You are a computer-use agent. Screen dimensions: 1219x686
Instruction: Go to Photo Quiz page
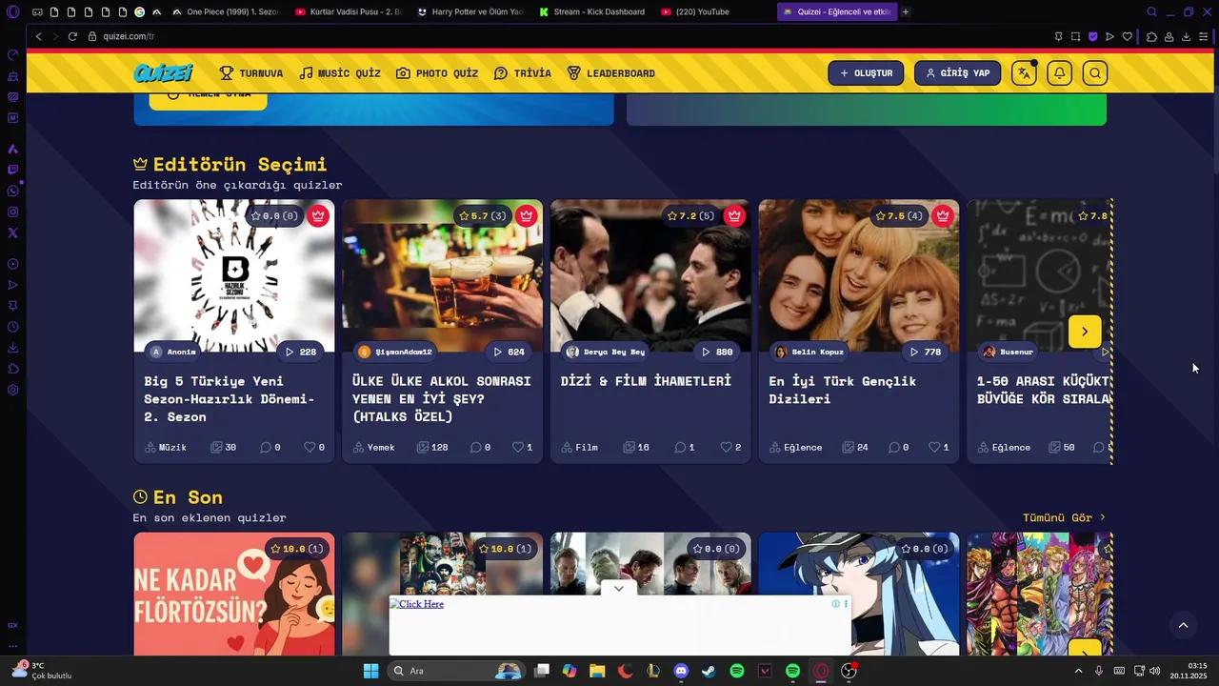[437, 73]
